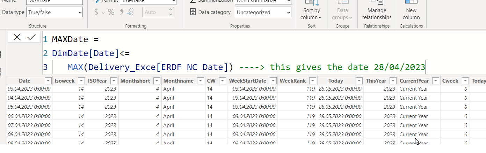Open the WeekStartDate column filter dropdown
The width and height of the screenshot is (486, 153).
(273, 81)
